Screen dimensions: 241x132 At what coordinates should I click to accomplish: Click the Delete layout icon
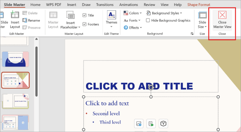point(25,13)
